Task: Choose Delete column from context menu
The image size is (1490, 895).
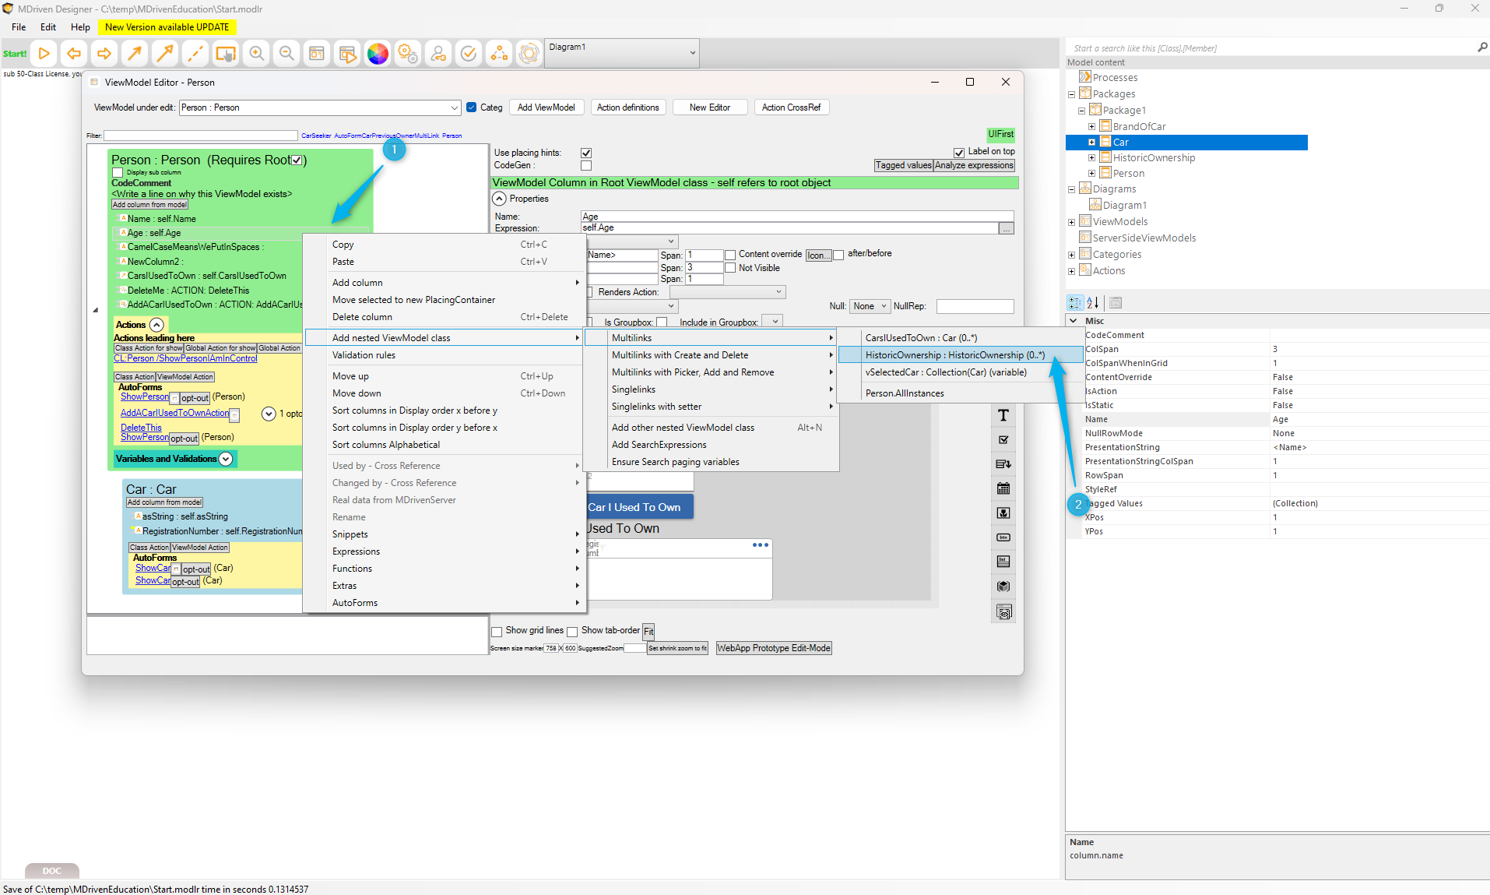Action: 362,317
